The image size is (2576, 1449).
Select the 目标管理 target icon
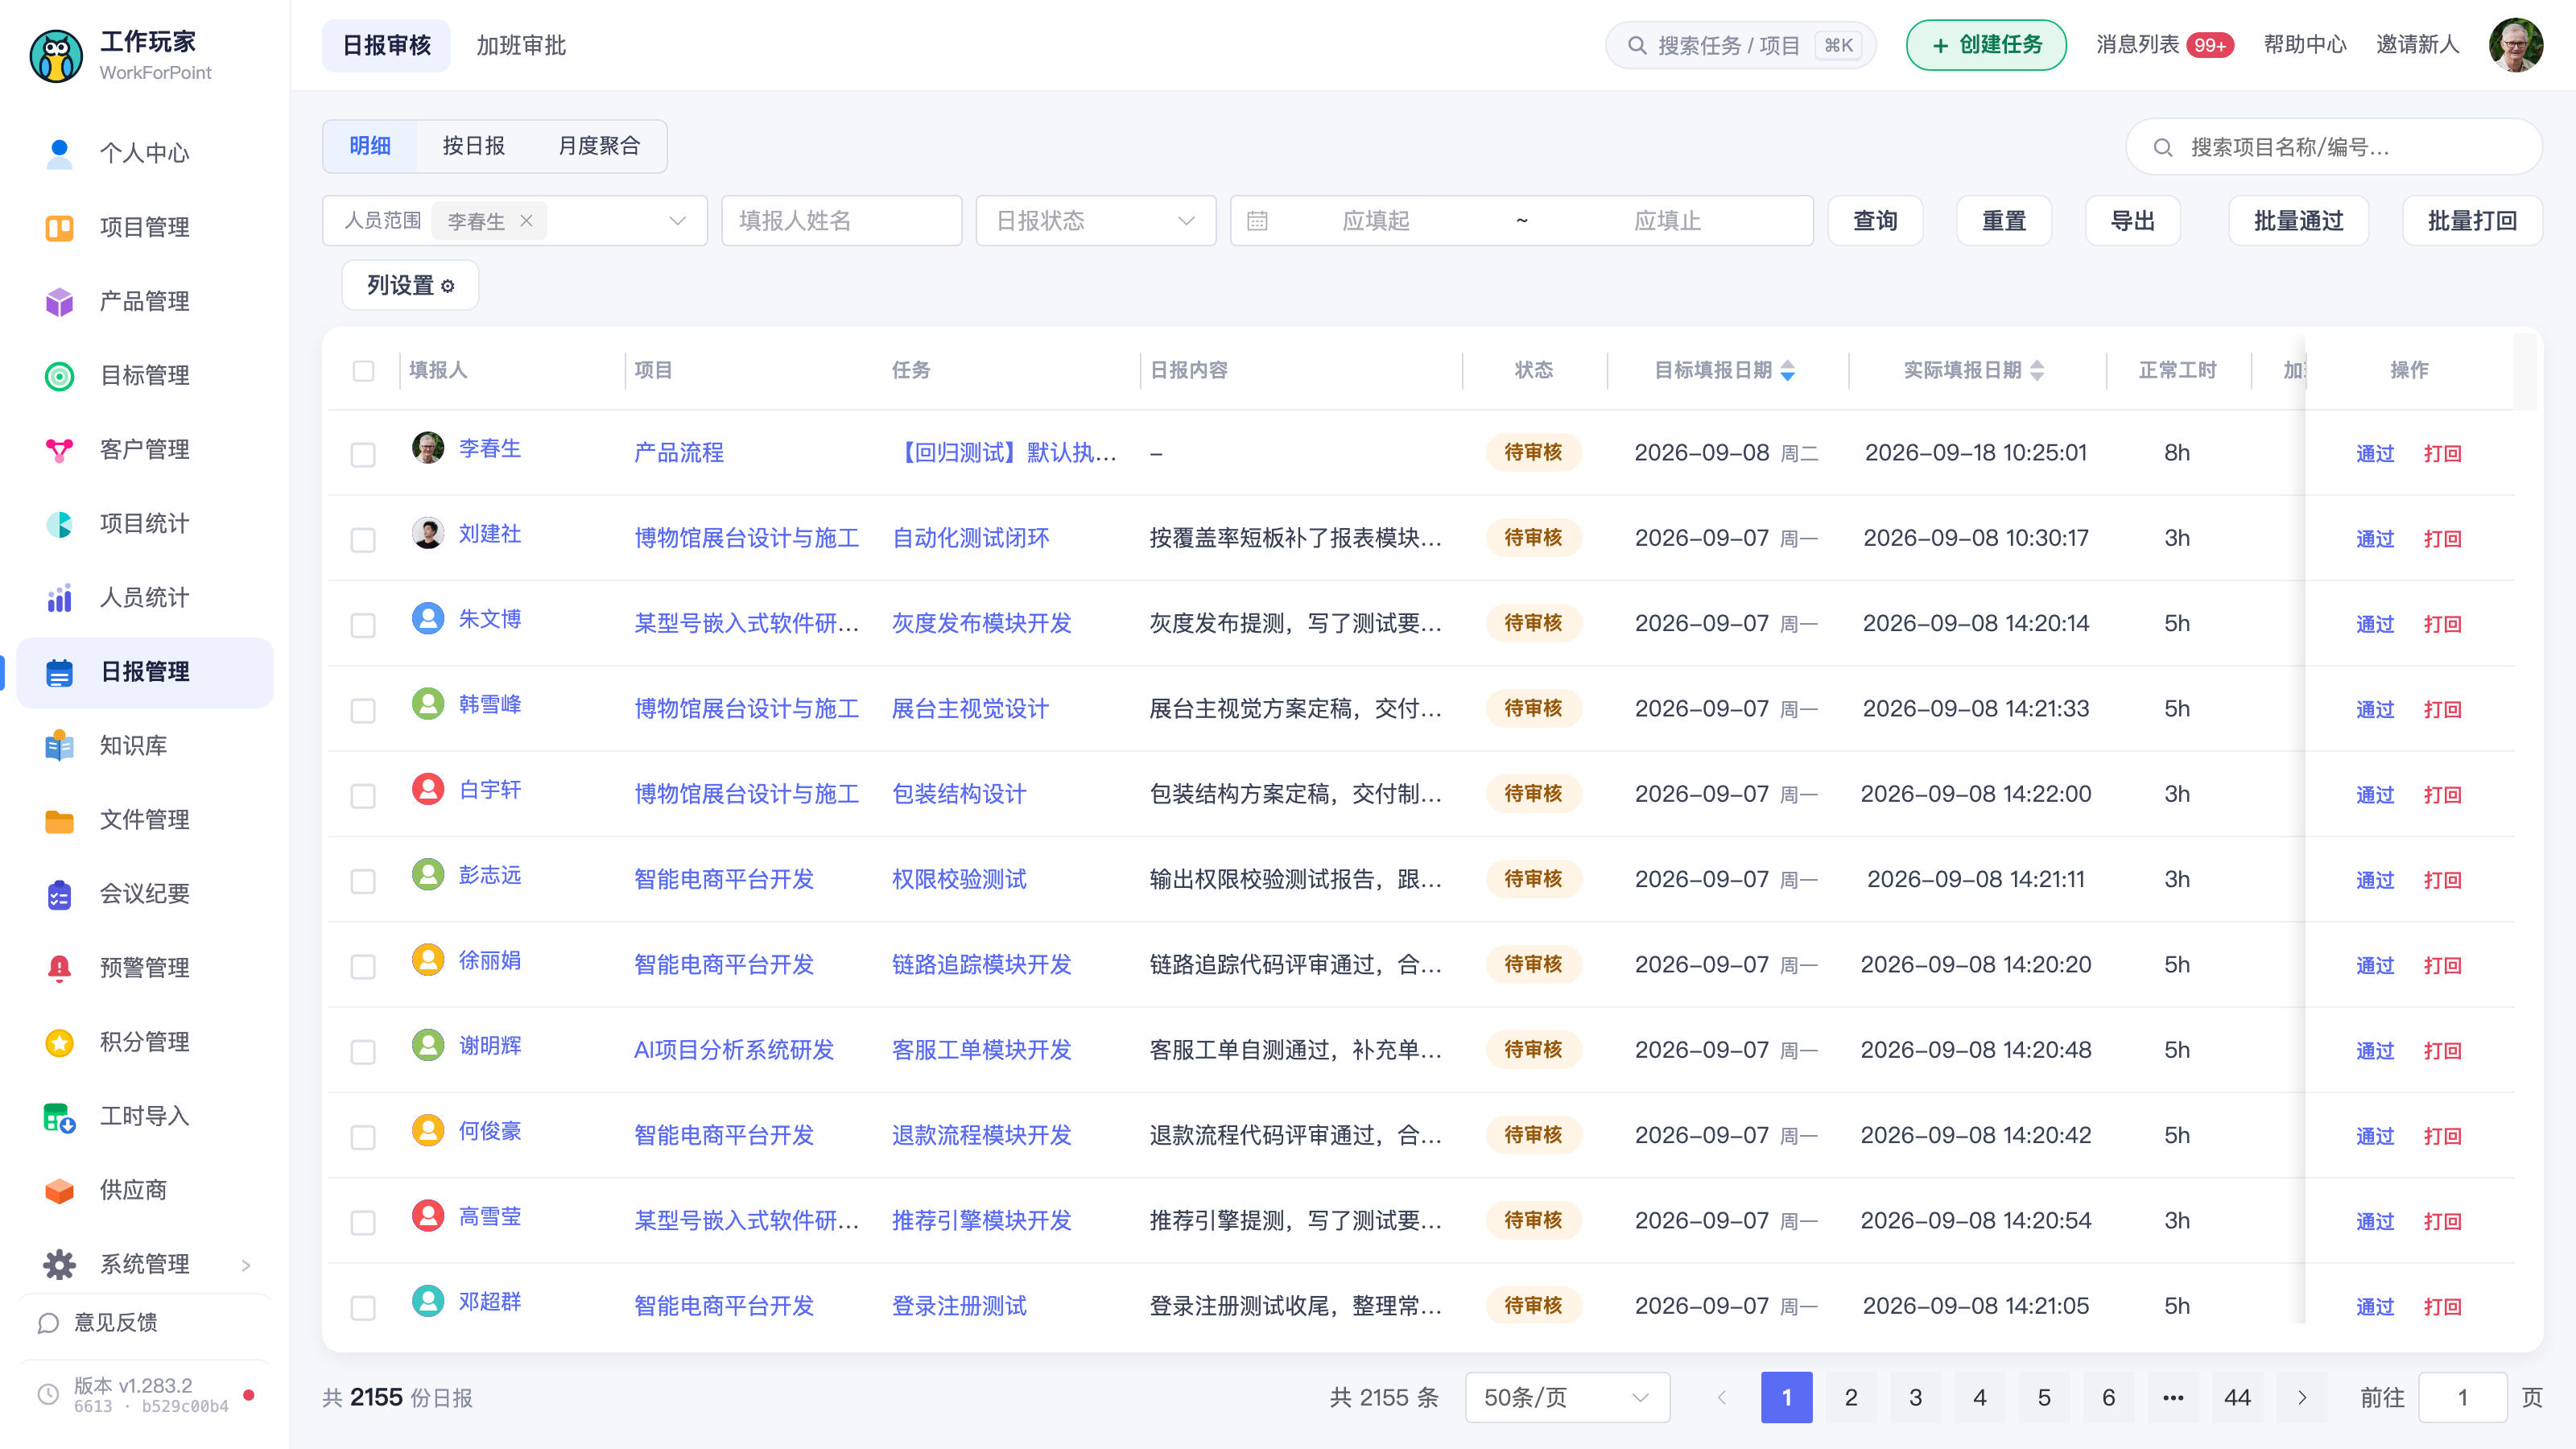59,375
